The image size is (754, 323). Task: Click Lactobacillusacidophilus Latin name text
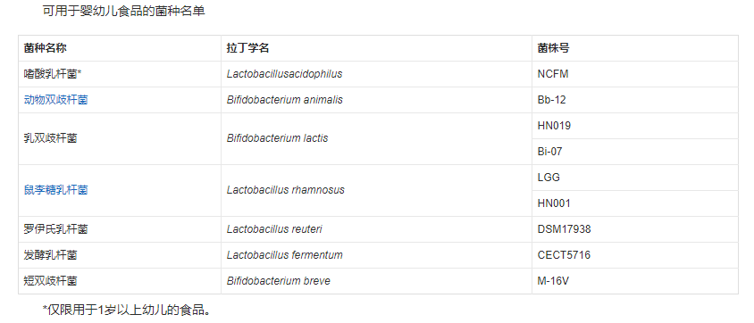point(285,74)
